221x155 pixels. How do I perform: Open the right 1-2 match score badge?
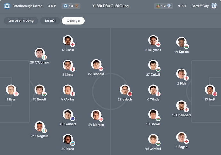pyautogui.click(x=163, y=6)
